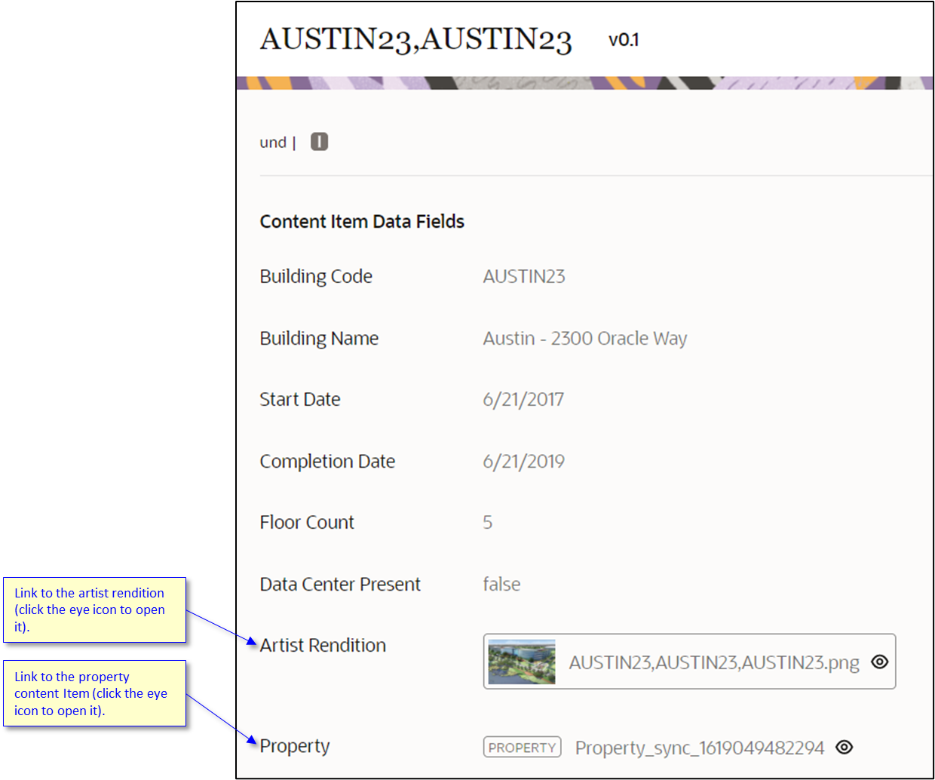Viewport: 935px width, 780px height.
Task: Open the artist rendition via the eye icon
Action: tap(879, 662)
